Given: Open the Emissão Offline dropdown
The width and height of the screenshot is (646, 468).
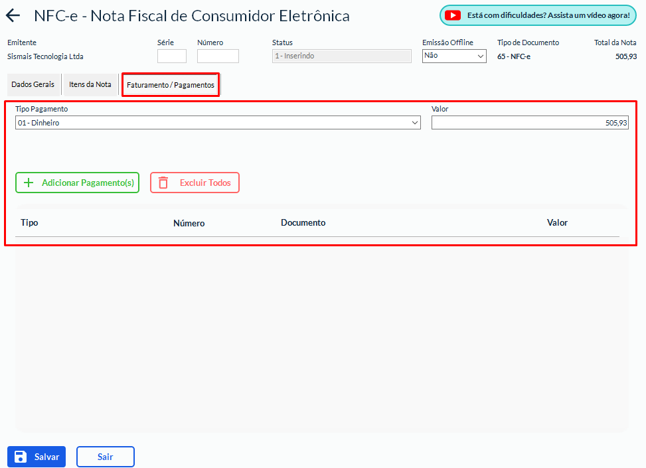Looking at the screenshot, I should pyautogui.click(x=454, y=56).
